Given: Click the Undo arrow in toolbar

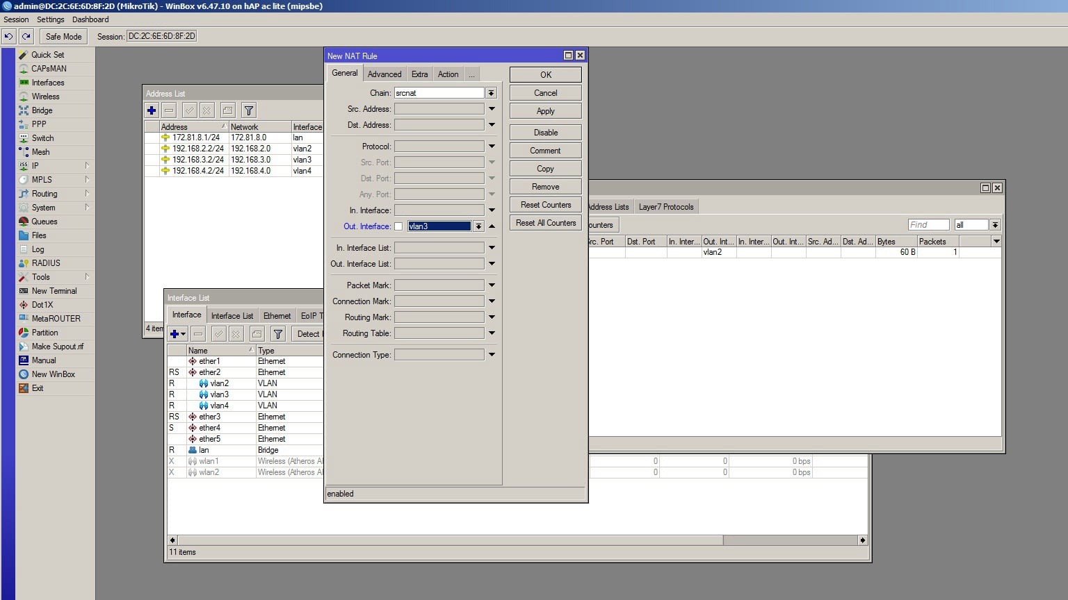Looking at the screenshot, I should (x=9, y=37).
